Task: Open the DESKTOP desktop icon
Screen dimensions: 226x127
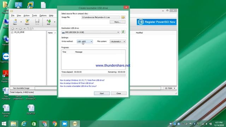Action: coord(31,110)
